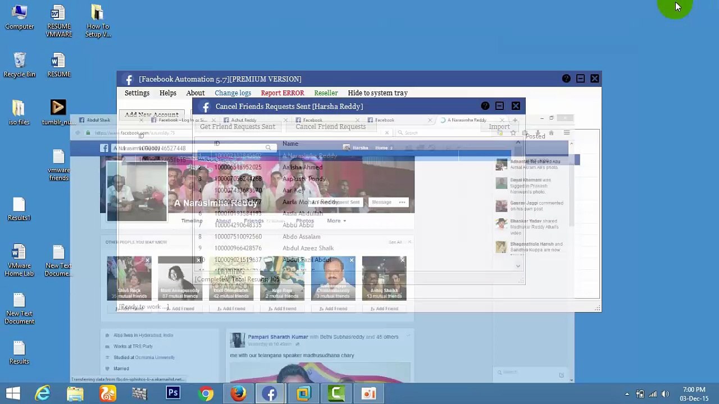This screenshot has height=404, width=719.
Task: Open the Settings menu
Action: click(x=137, y=93)
